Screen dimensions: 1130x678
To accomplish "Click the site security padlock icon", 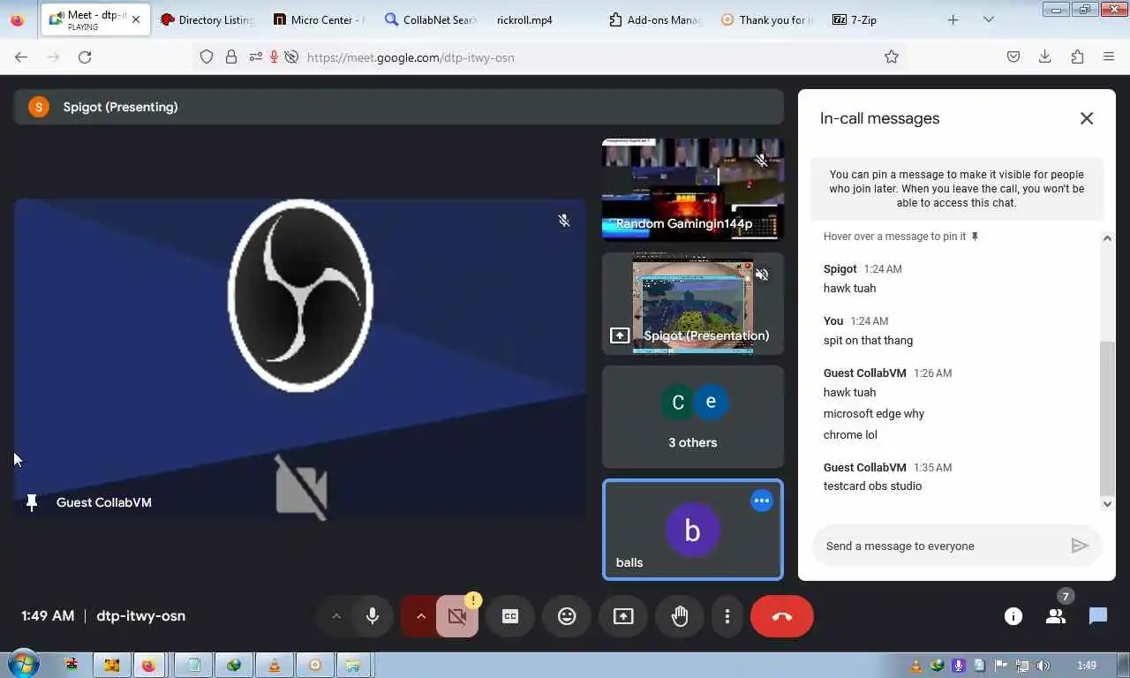I will pos(231,56).
